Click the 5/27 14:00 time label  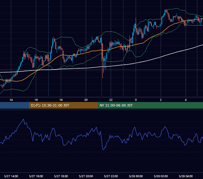[11, 176]
